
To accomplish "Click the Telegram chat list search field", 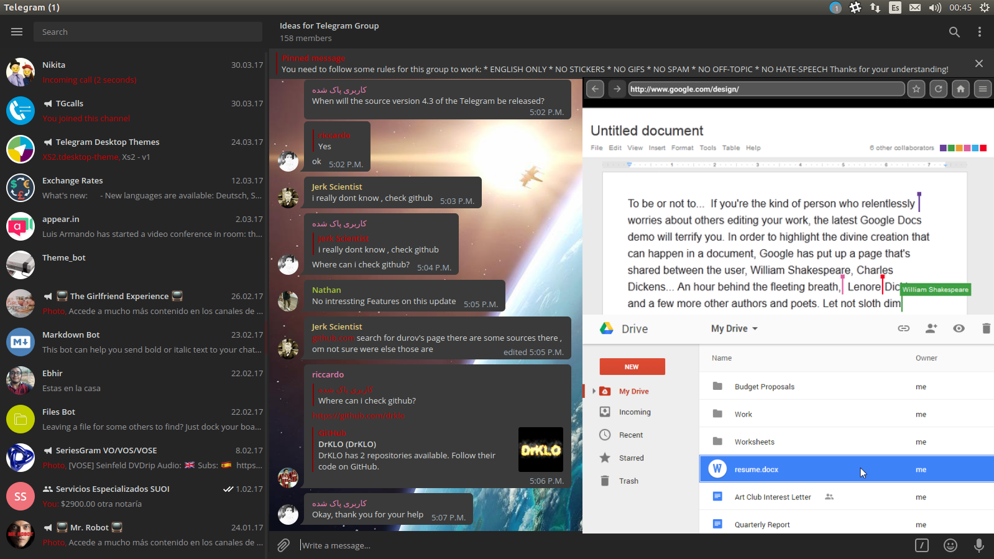I will (x=148, y=32).
